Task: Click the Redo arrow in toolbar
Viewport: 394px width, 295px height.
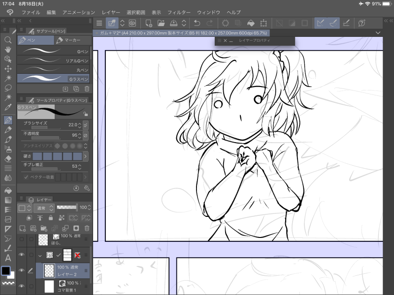Action: coord(209,23)
